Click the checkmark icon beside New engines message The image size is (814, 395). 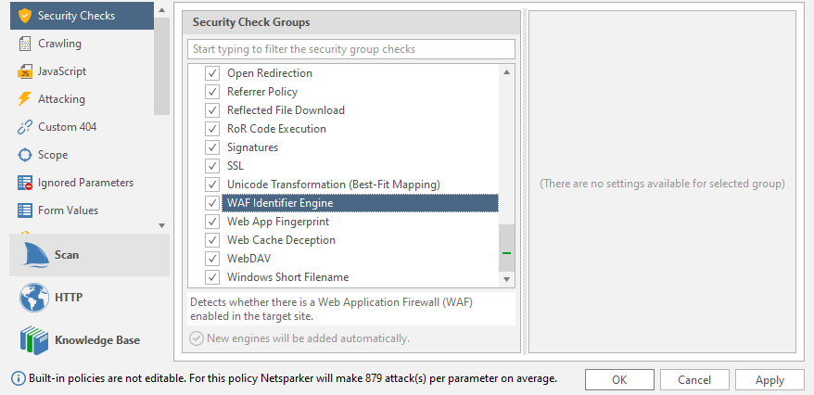pyautogui.click(x=197, y=338)
